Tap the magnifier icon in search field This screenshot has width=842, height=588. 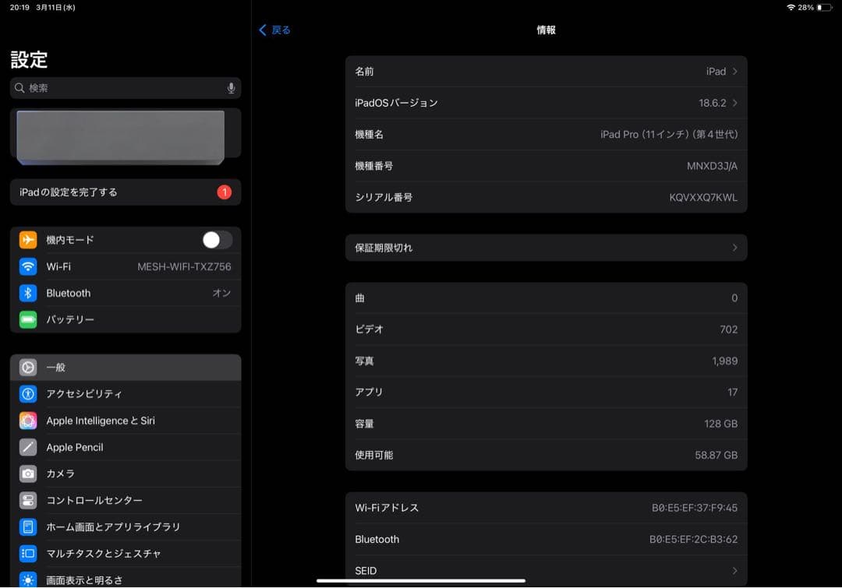19,88
